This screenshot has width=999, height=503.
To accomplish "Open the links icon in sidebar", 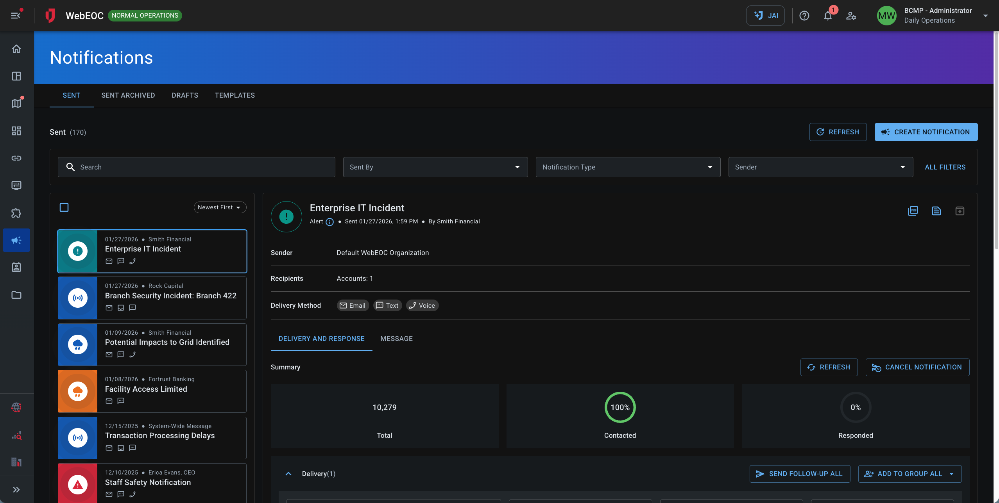I will tap(16, 158).
